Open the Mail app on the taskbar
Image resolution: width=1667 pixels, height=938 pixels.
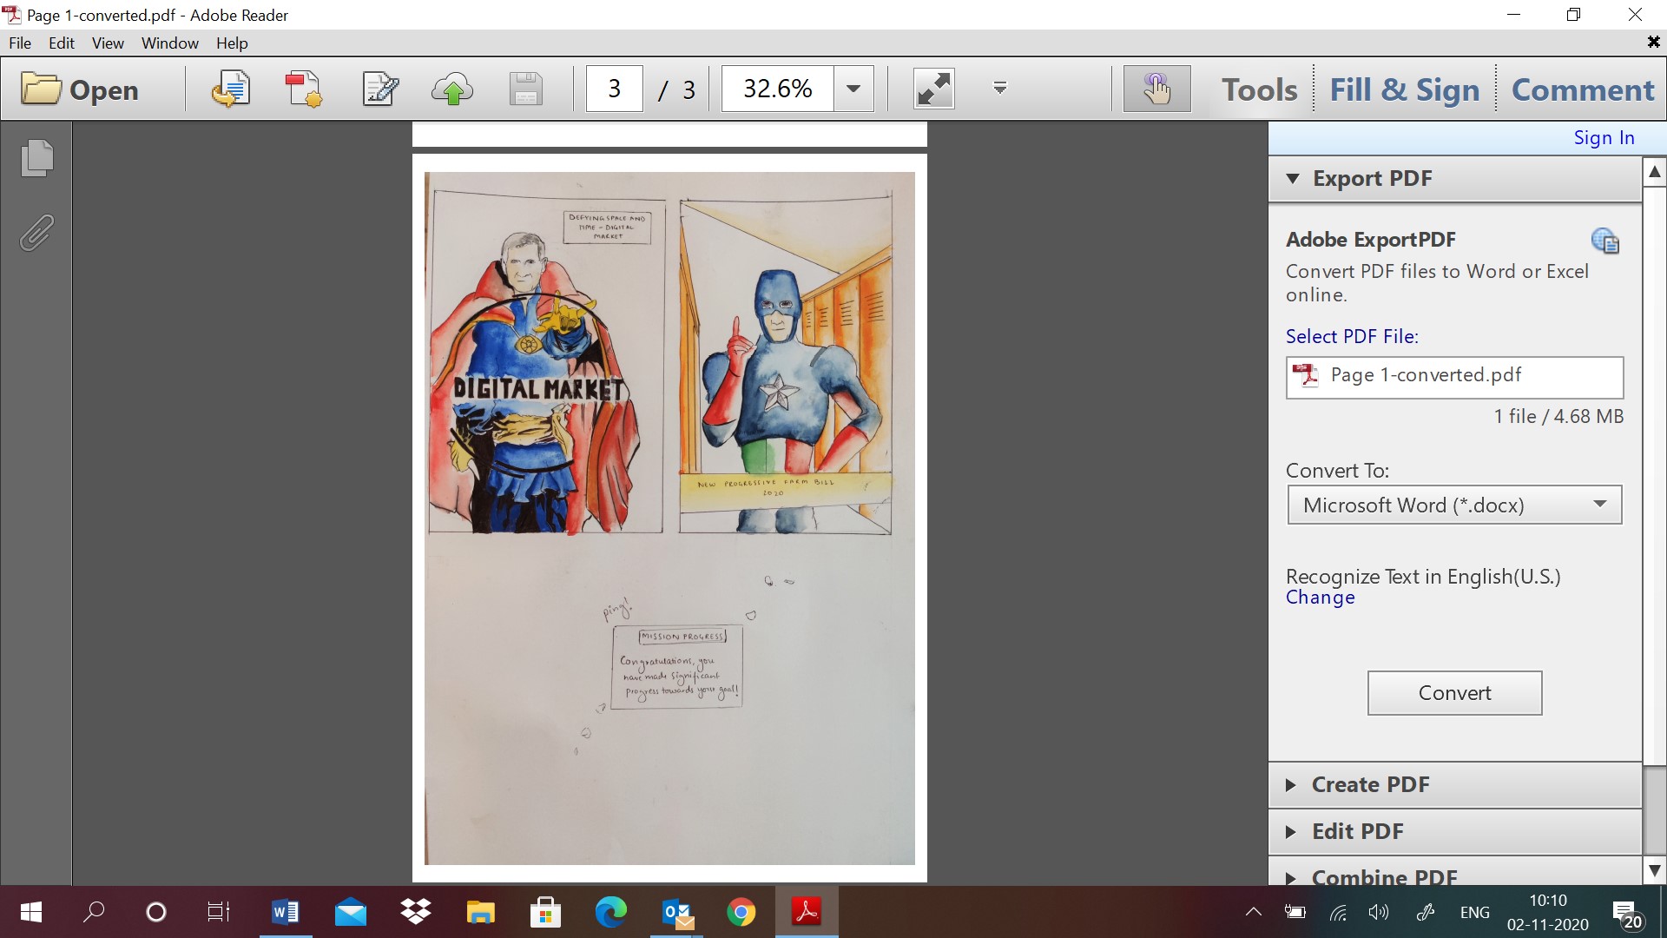pos(351,912)
